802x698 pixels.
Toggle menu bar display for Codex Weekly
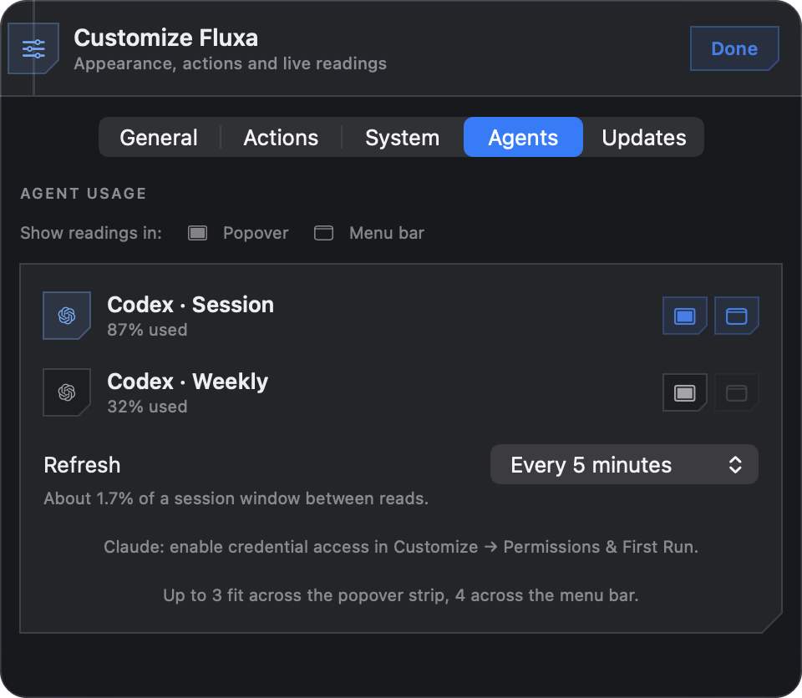click(737, 392)
